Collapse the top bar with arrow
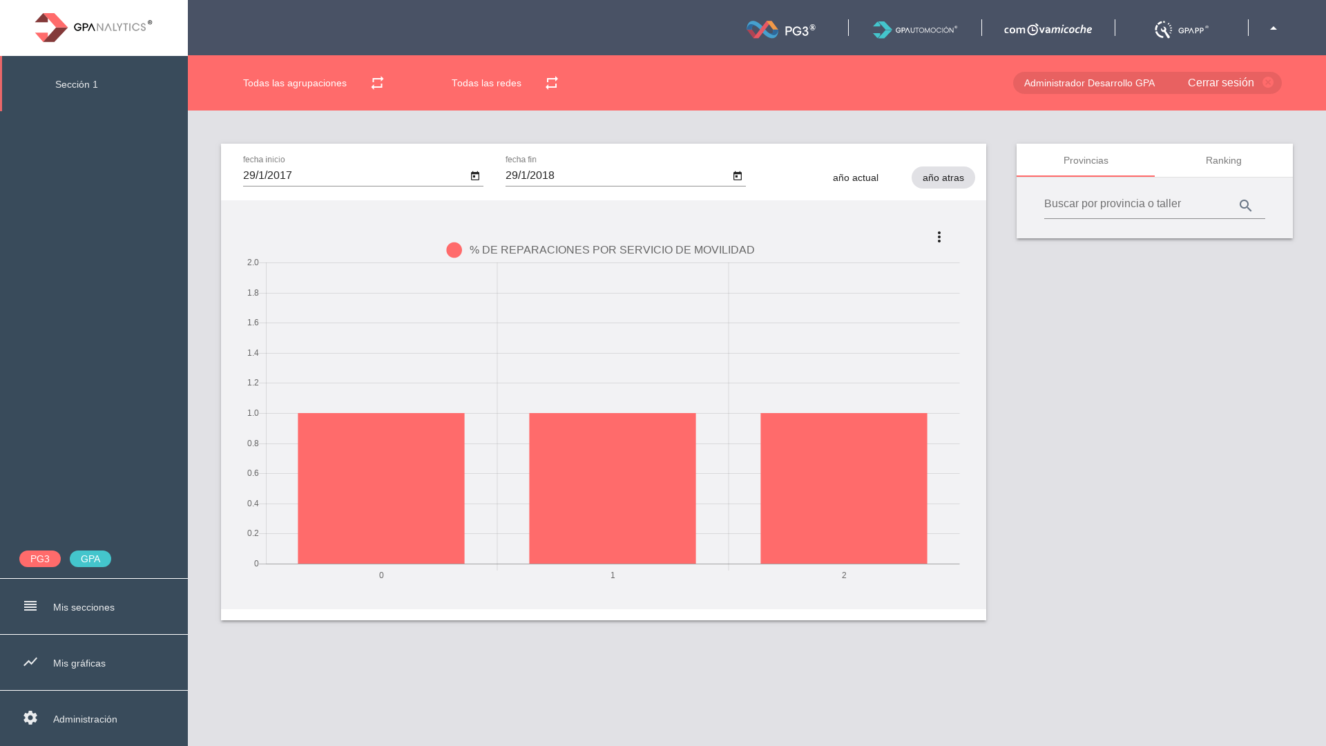Screen dimensions: 1326x746 click(x=1273, y=28)
